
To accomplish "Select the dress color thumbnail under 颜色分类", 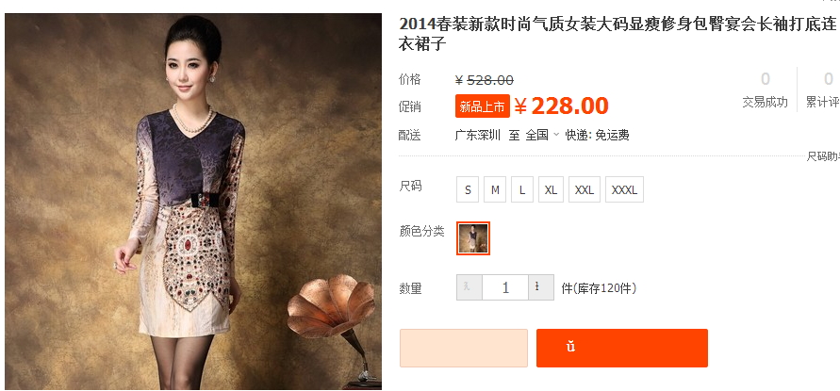I will (x=473, y=238).
